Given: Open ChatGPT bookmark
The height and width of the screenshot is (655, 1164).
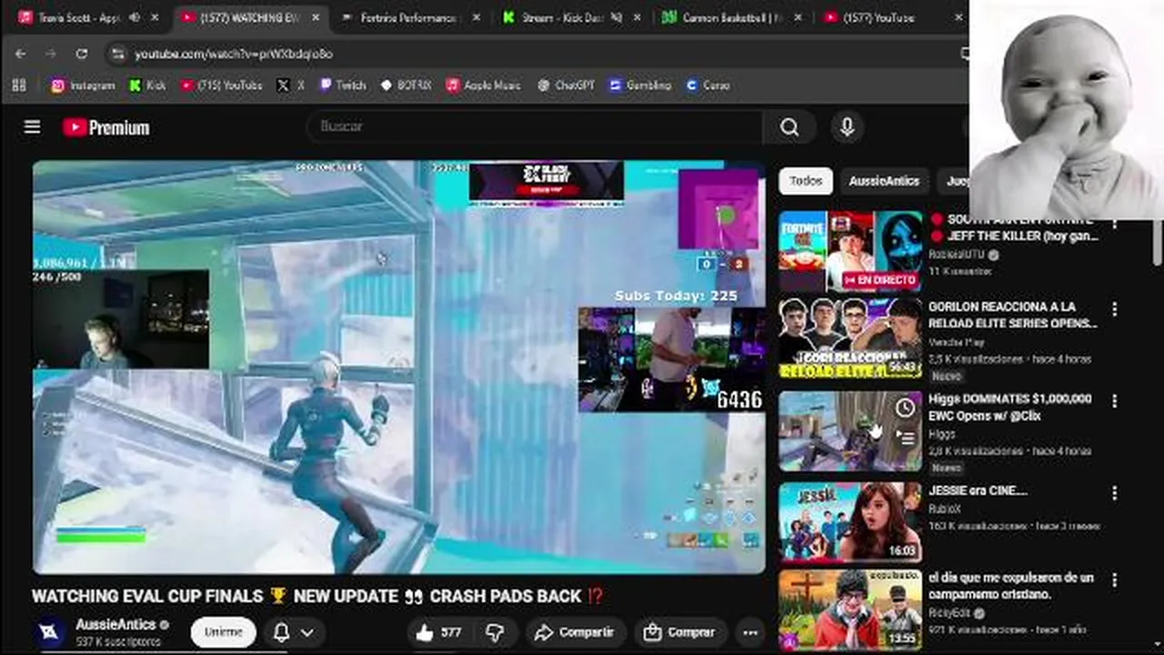Looking at the screenshot, I should (566, 85).
